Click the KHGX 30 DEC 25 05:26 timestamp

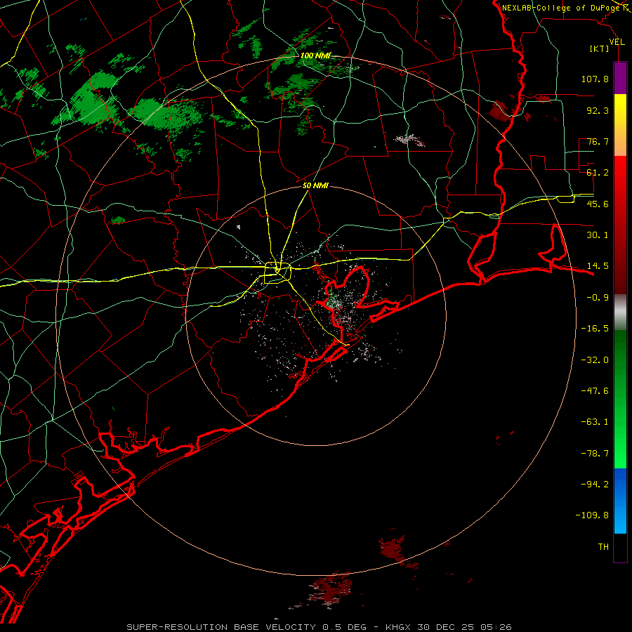coord(449,627)
